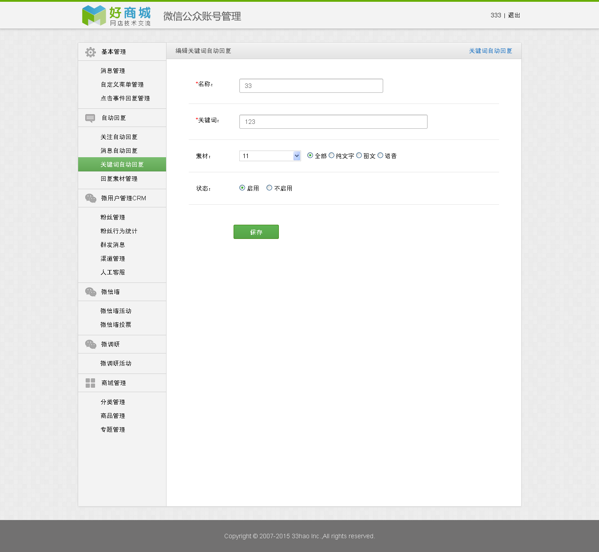Screen dimensions: 599x552
Task: Click the 微信公众账号管理 header title
Action: click(202, 16)
